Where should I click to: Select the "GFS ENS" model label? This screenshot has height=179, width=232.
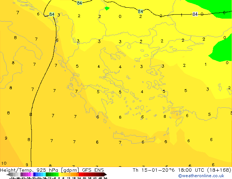[93, 170]
